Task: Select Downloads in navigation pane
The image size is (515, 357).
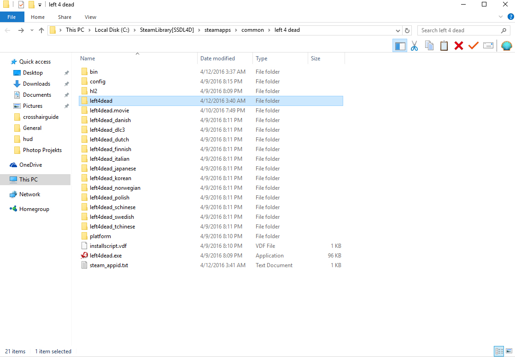Action: click(x=36, y=84)
